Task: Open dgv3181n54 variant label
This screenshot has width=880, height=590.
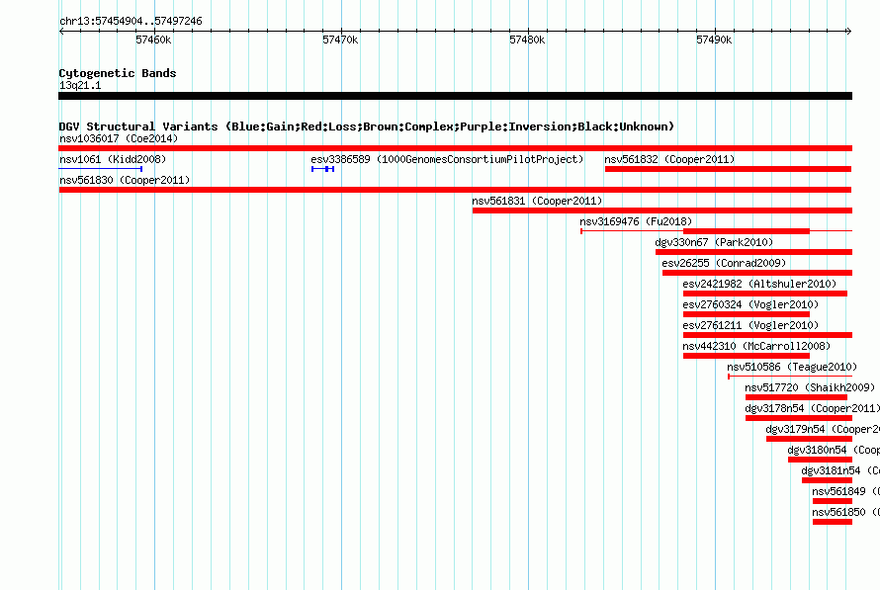Action: [x=840, y=470]
